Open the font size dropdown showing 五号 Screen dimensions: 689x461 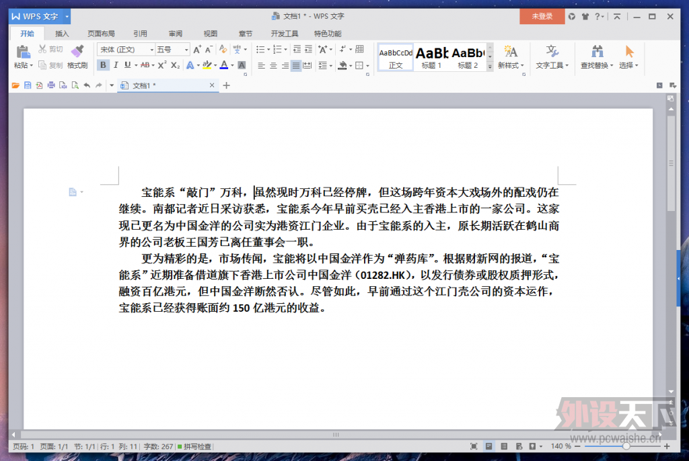pos(172,50)
